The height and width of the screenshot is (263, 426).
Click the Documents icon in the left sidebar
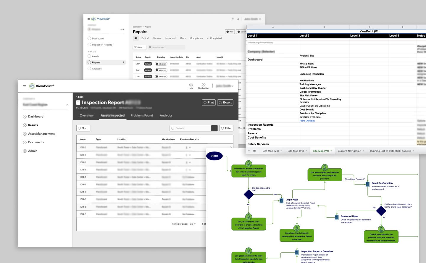[25, 142]
